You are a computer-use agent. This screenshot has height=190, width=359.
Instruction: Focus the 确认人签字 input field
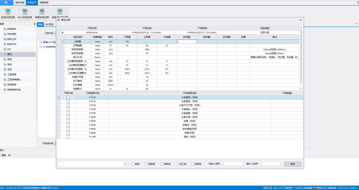pos(271,164)
